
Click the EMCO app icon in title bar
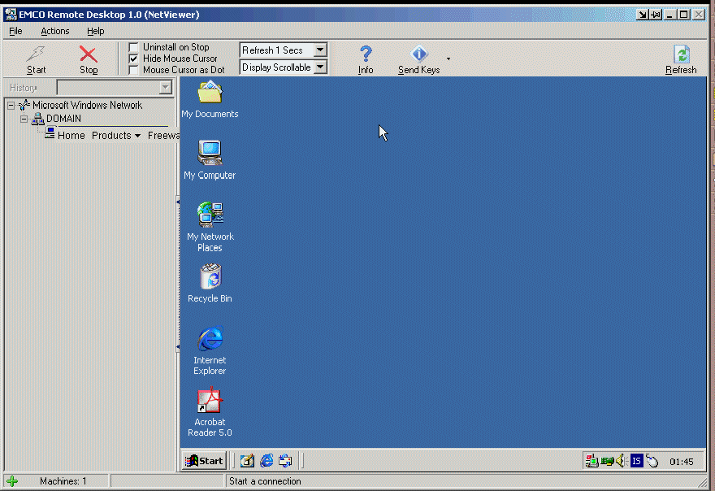pos(11,15)
